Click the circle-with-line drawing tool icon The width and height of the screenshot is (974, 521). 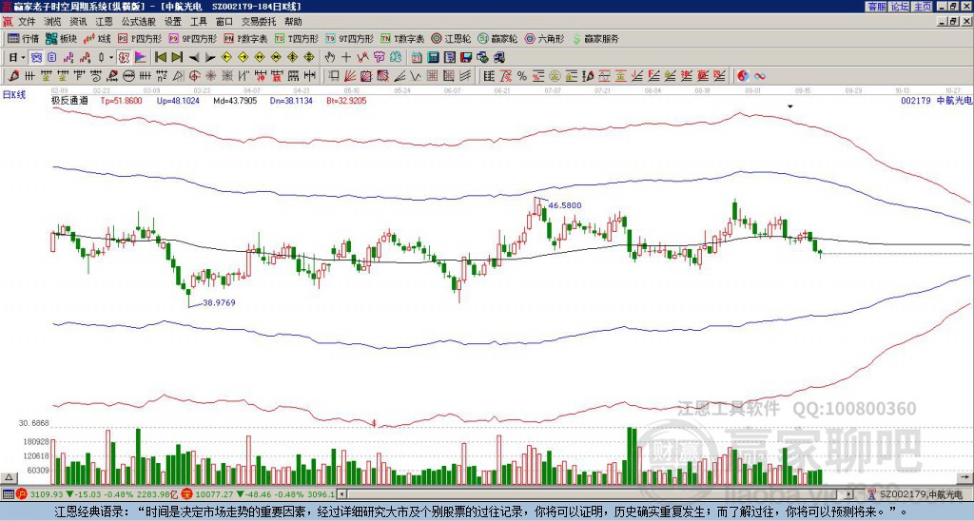128,76
